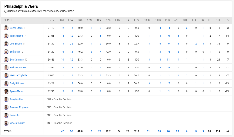Click Tony Bradley's DNP - Coach's Decision text
Image resolution: width=234 pixels, height=137 pixels.
[59, 99]
